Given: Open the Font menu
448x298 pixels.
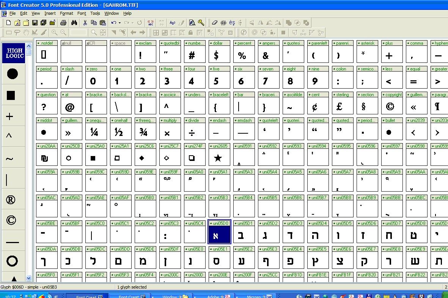Looking at the screenshot, I should click(x=82, y=13).
